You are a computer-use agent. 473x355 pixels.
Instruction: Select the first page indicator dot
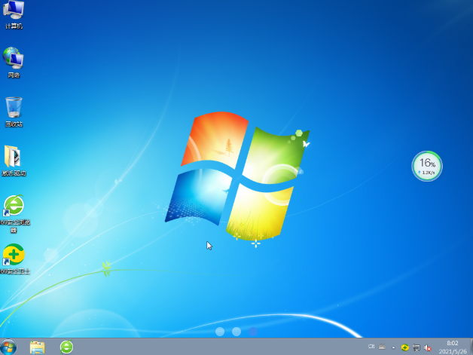pos(220,332)
